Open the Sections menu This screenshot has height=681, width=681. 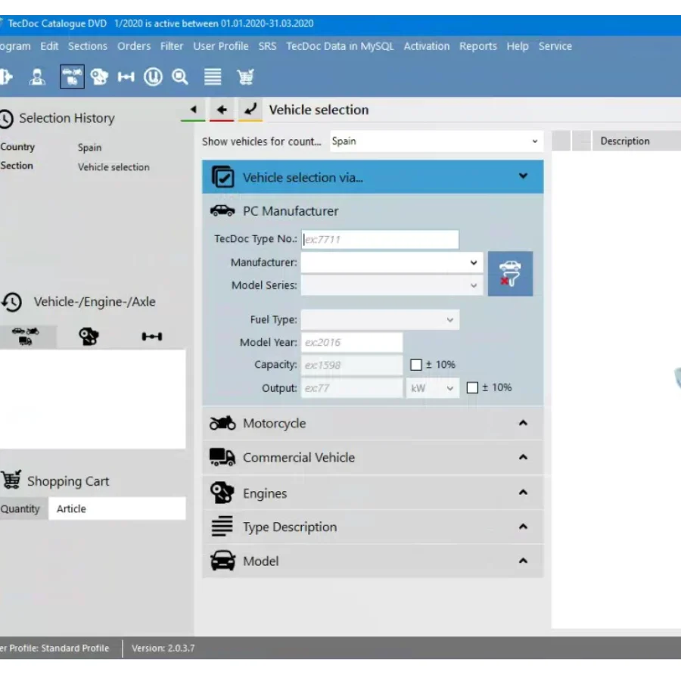tap(87, 46)
